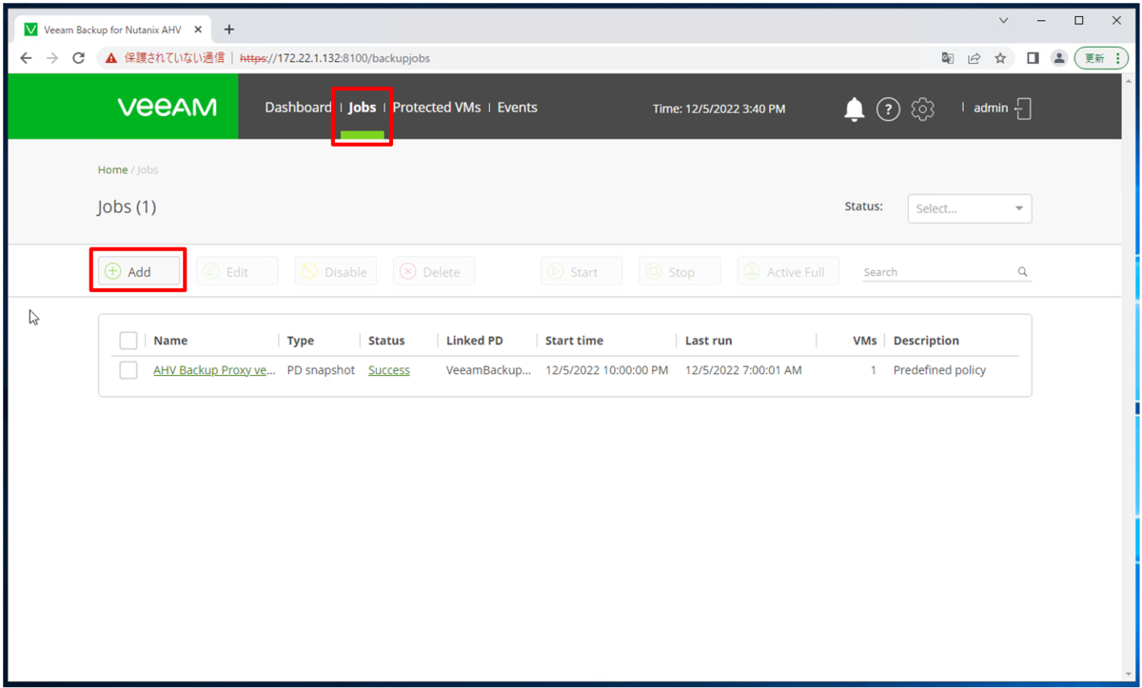Click the Predefined policy description cell

tap(939, 370)
